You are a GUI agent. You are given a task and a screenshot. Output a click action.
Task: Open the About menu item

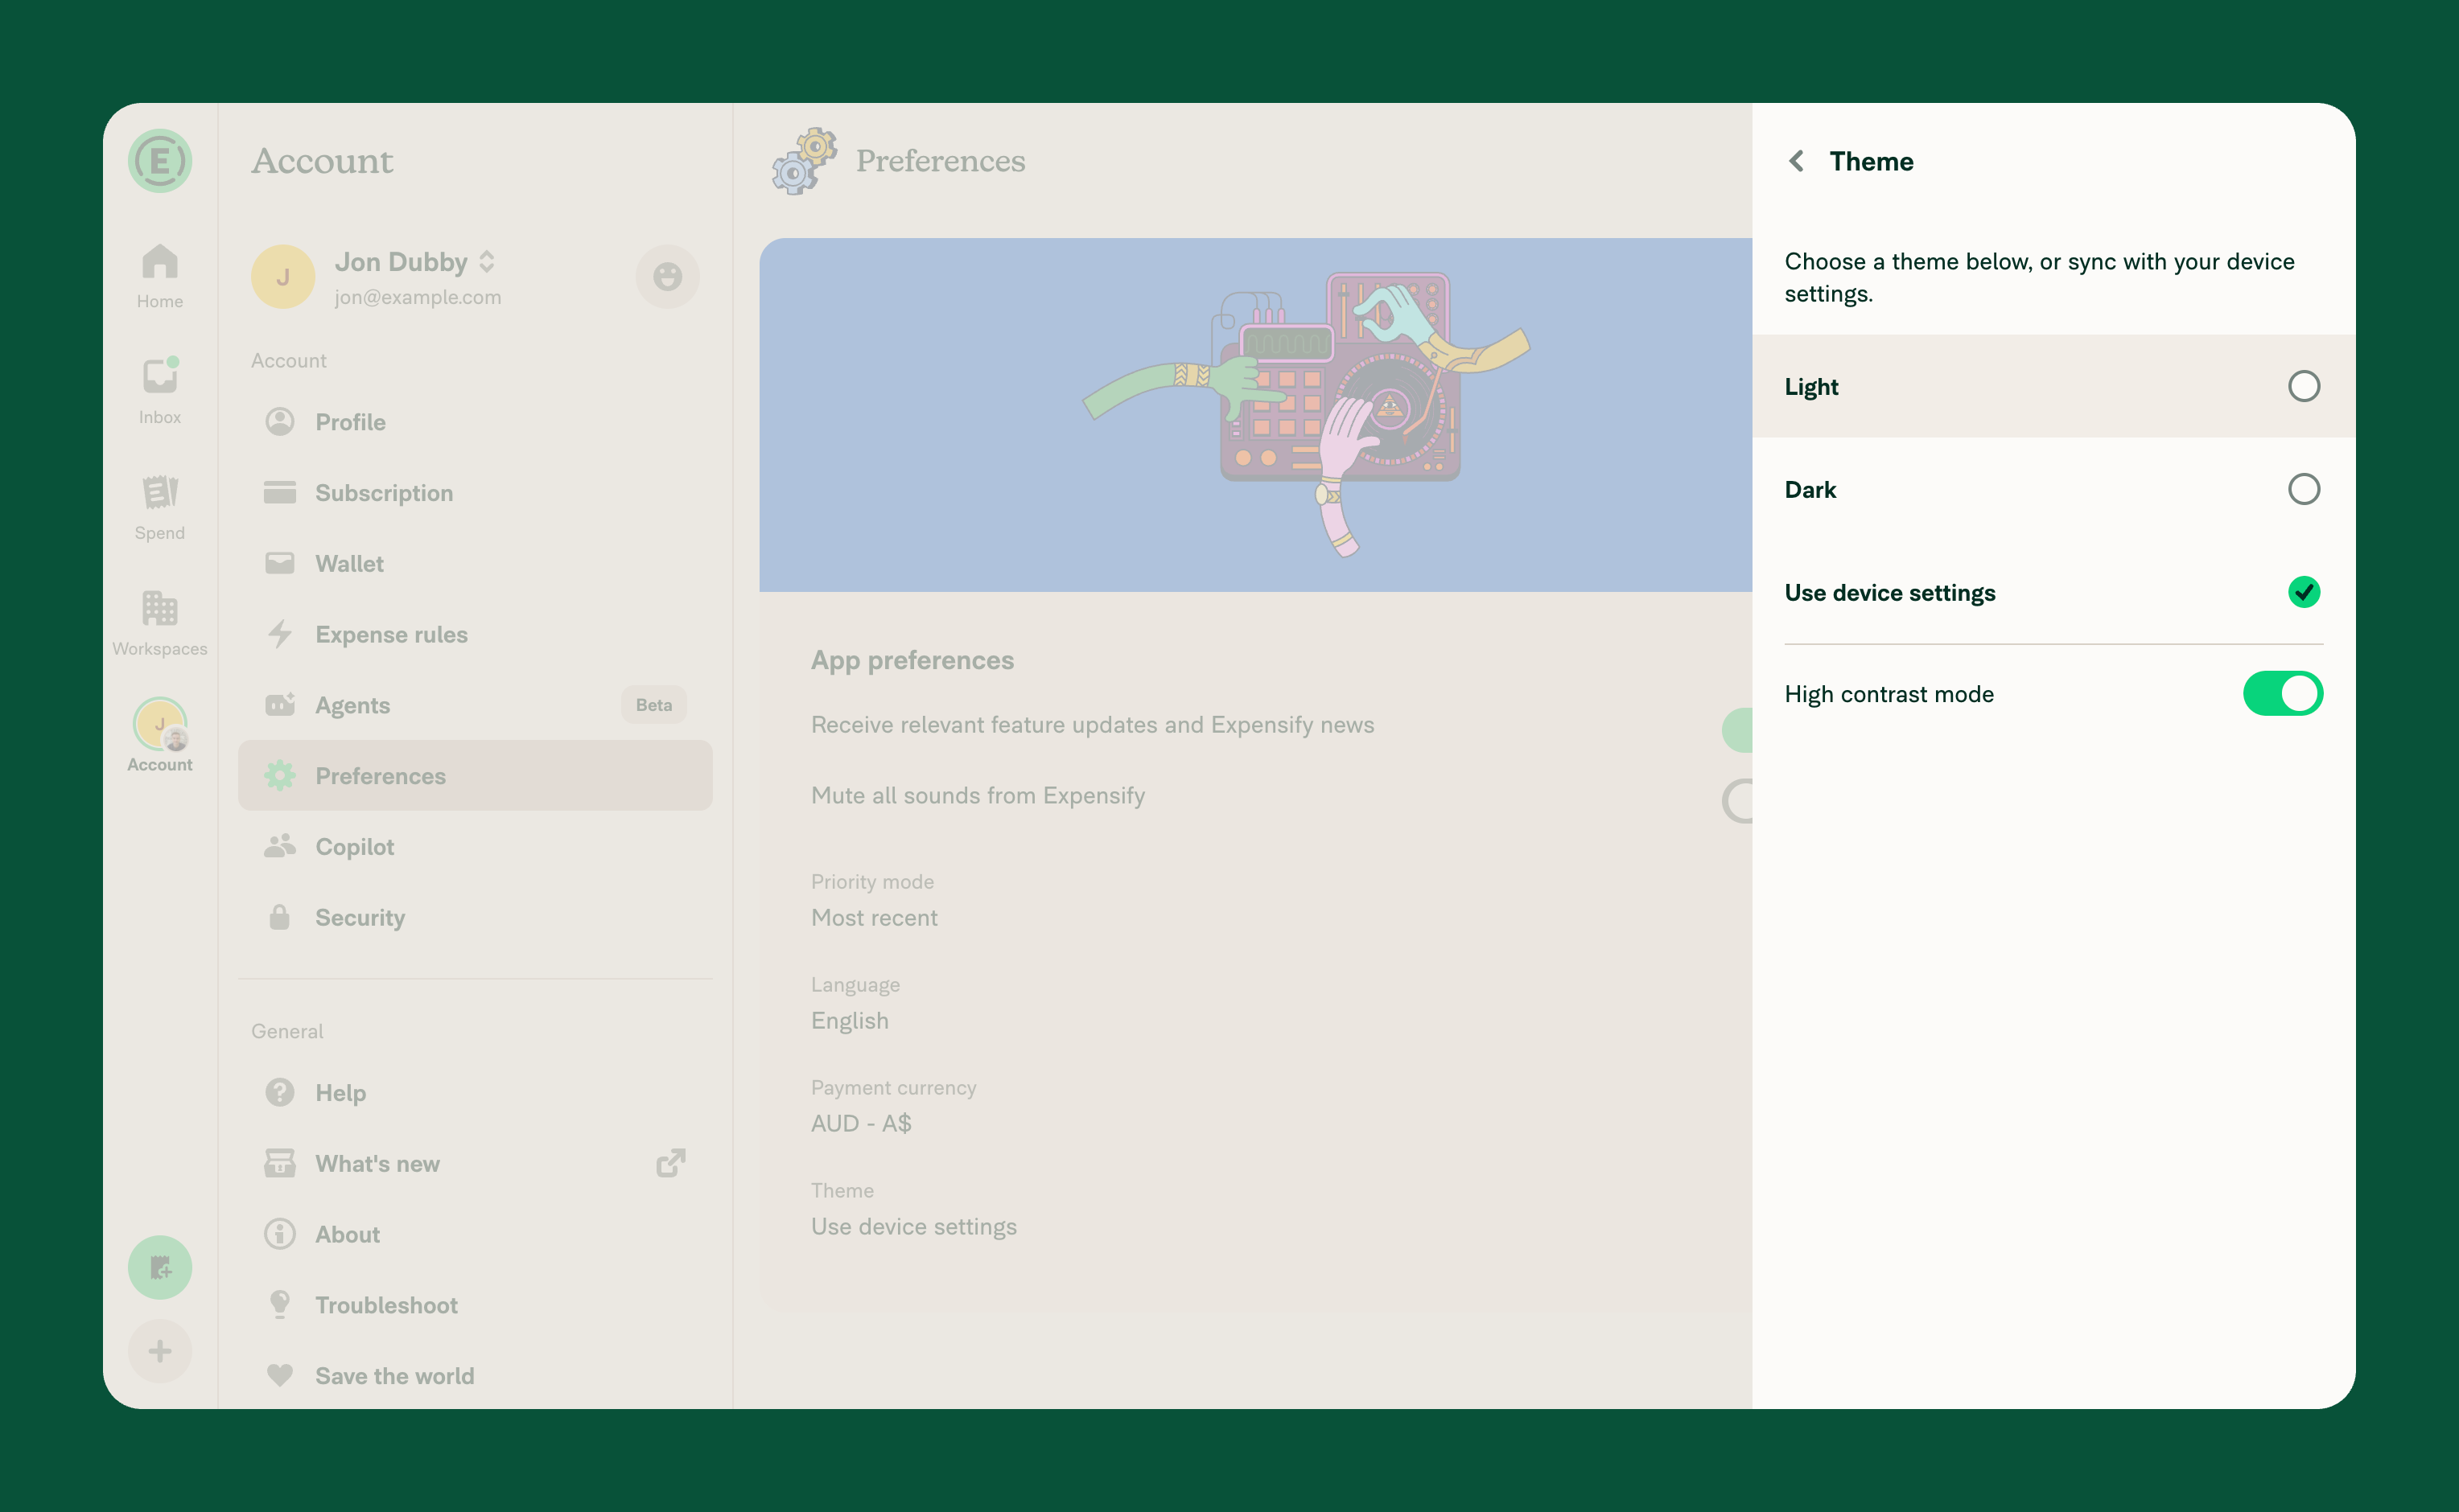coord(474,1234)
